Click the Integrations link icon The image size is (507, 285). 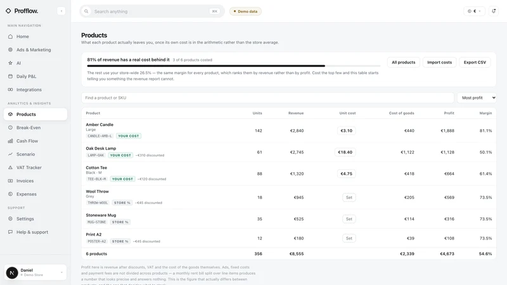click(10, 89)
